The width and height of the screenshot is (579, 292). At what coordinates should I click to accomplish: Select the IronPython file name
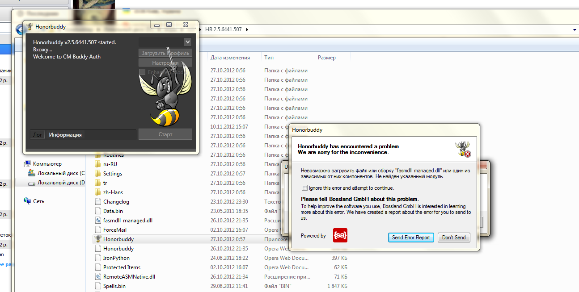(116, 258)
